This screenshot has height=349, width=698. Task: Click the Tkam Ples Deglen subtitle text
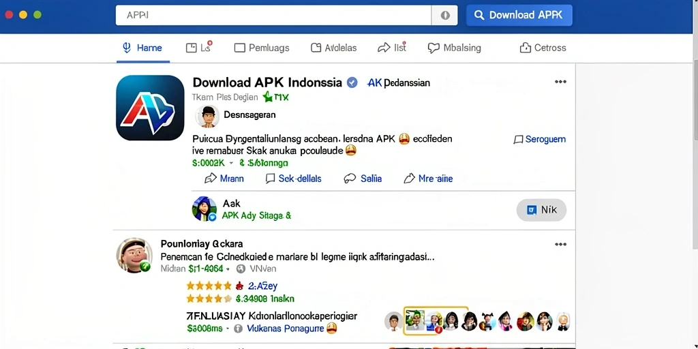click(225, 97)
